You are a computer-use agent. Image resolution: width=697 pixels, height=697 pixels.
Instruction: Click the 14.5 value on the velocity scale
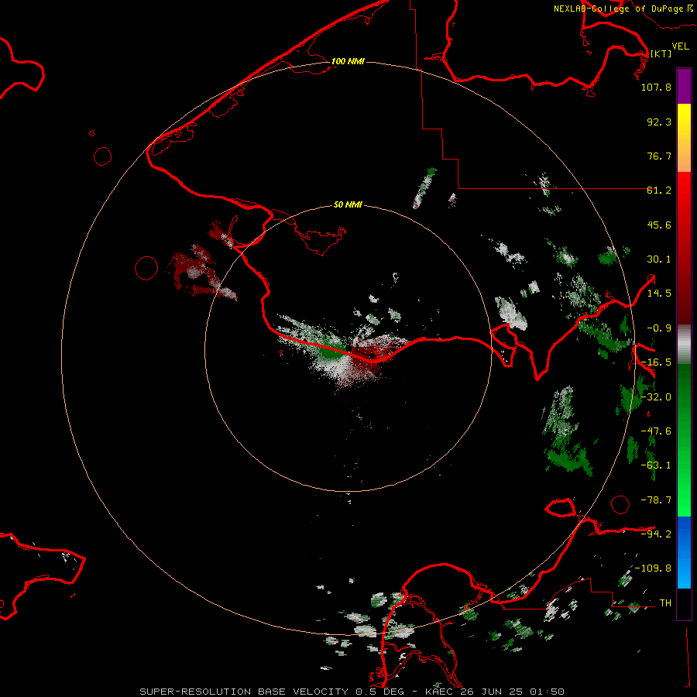point(659,294)
